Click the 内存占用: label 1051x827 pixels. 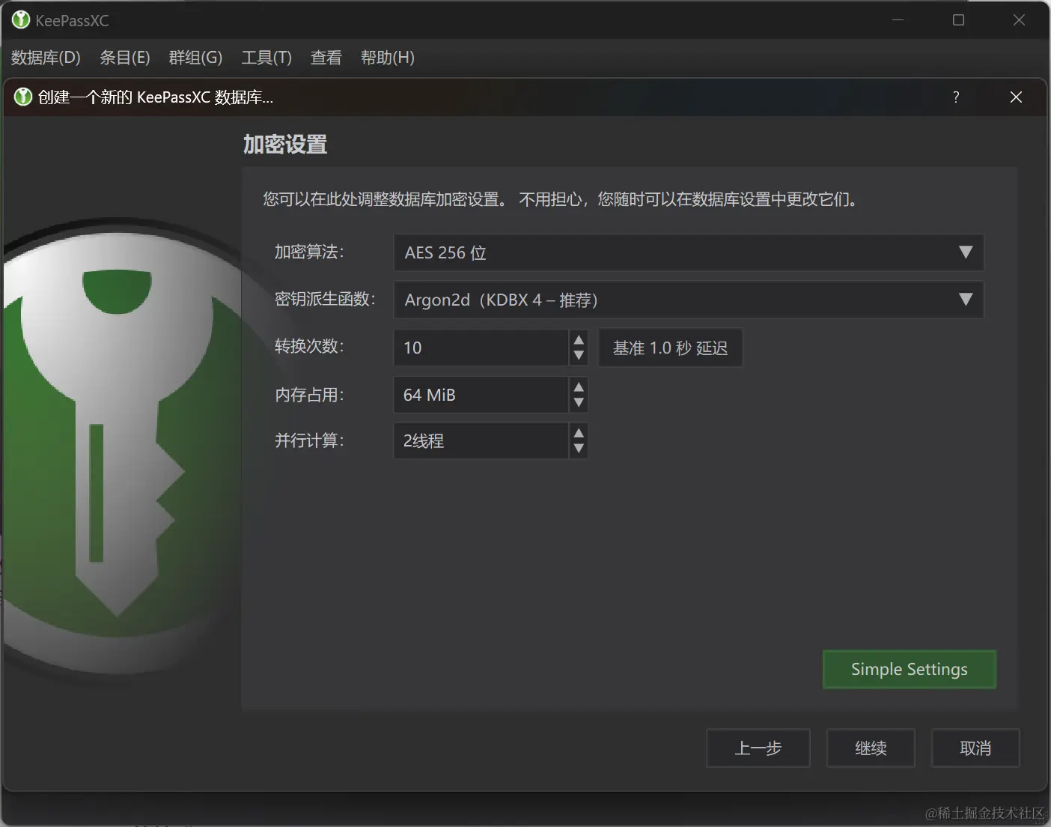coord(309,395)
